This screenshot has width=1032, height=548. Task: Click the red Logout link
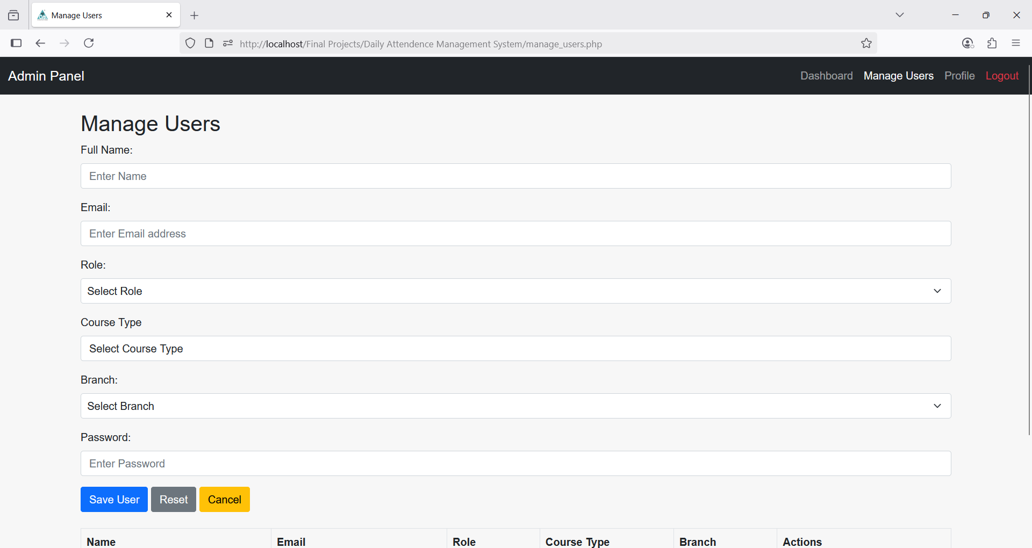click(x=1002, y=76)
